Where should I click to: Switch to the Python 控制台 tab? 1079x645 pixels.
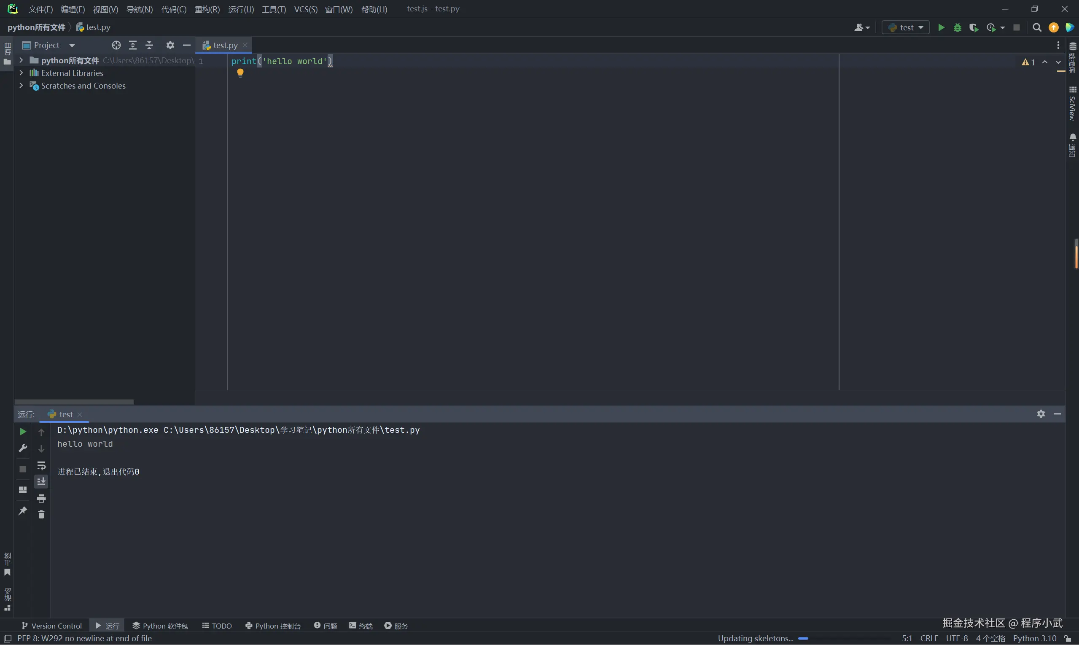click(273, 626)
